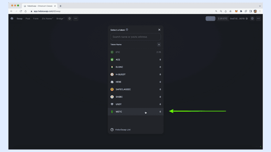The height and width of the screenshot is (152, 271).
Task: Click the ACE token icon
Action: point(112,60)
